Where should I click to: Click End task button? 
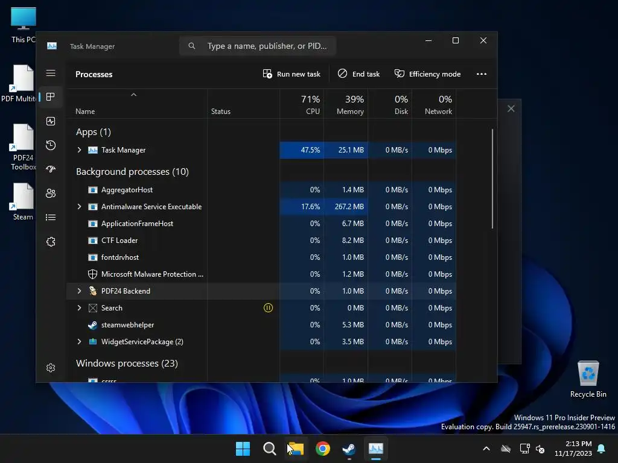tap(358, 74)
